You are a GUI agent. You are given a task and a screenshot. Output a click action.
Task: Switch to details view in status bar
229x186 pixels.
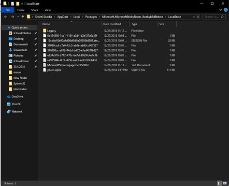218,183
